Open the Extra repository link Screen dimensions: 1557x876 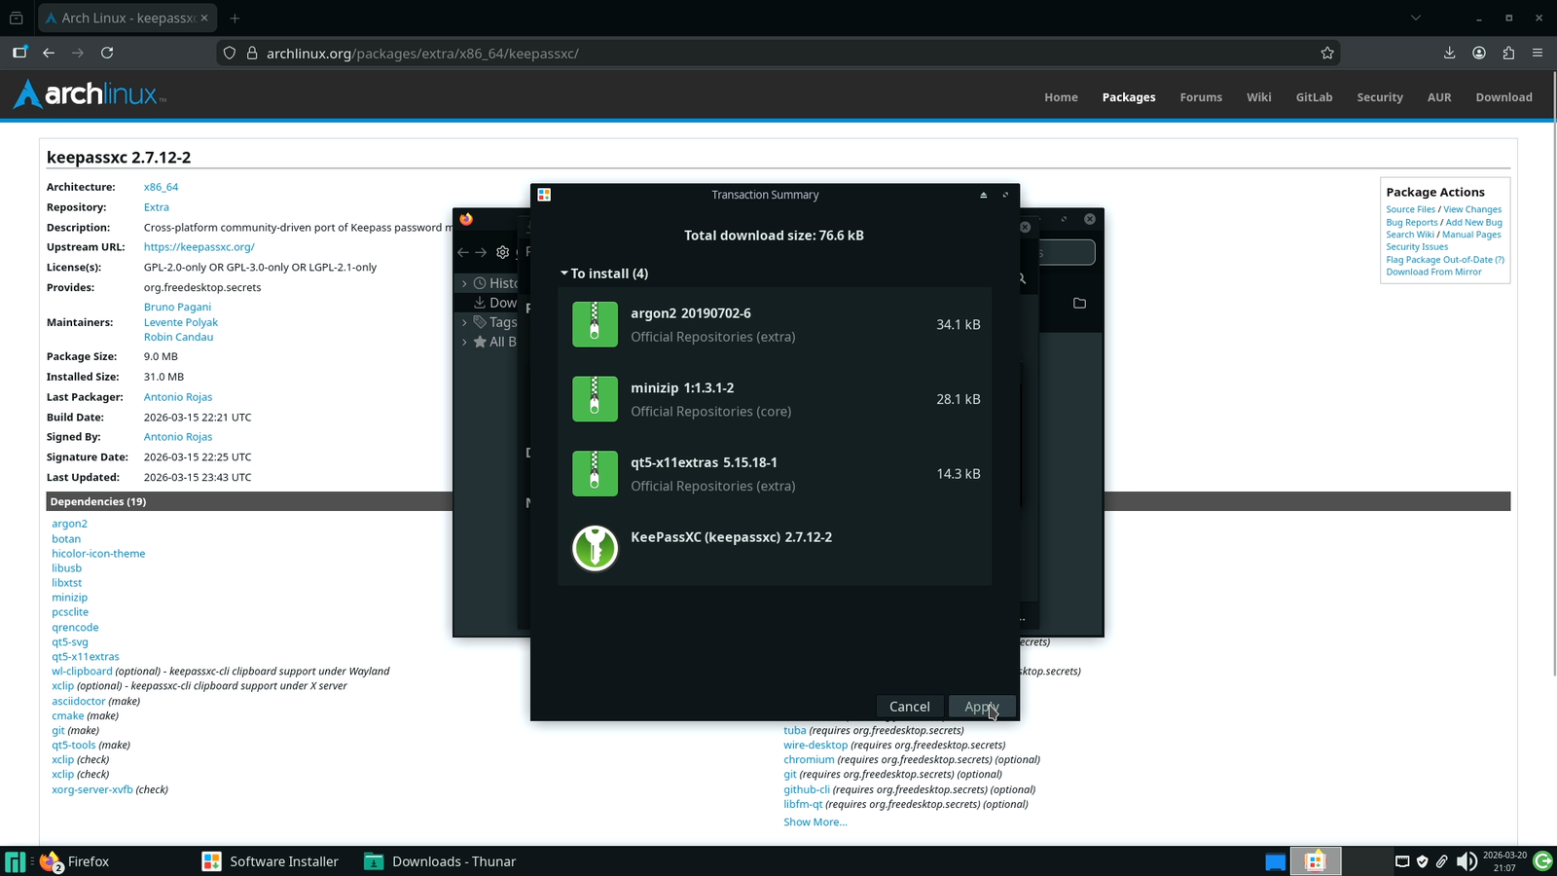coord(156,207)
